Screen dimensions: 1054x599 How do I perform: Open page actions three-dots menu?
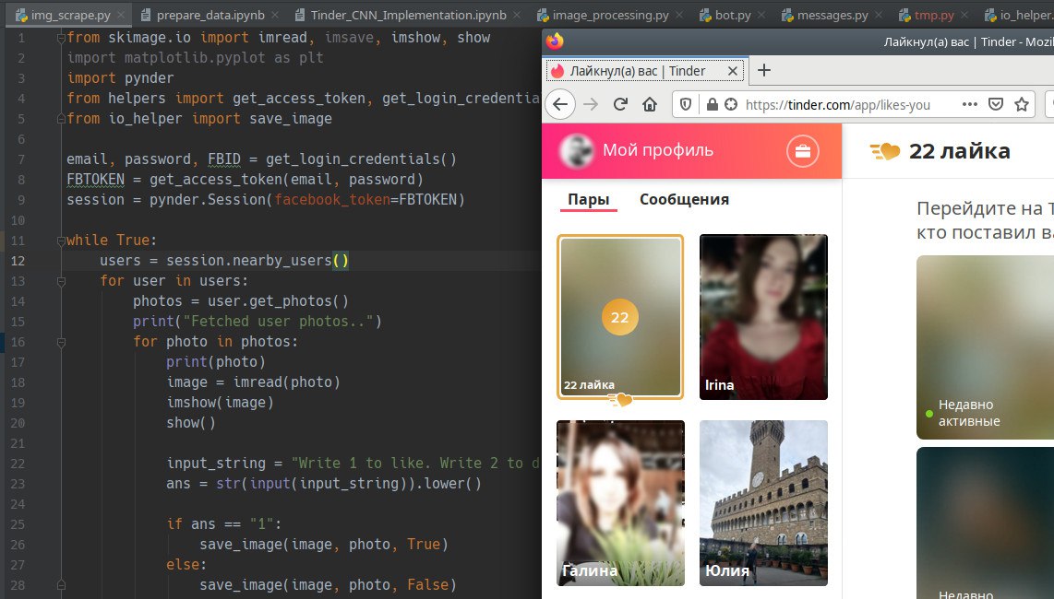[969, 104]
